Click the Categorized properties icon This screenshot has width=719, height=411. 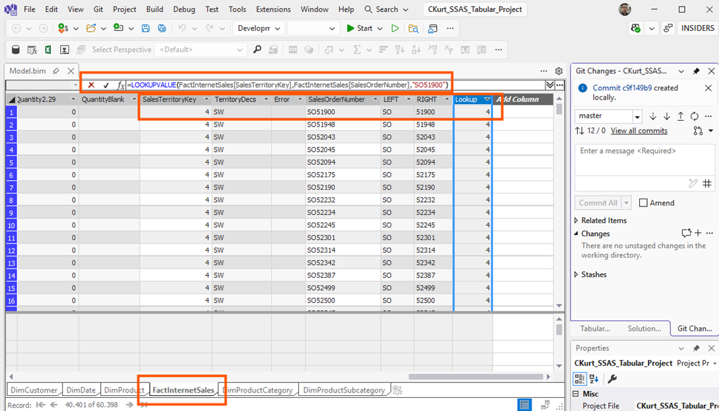(580, 379)
